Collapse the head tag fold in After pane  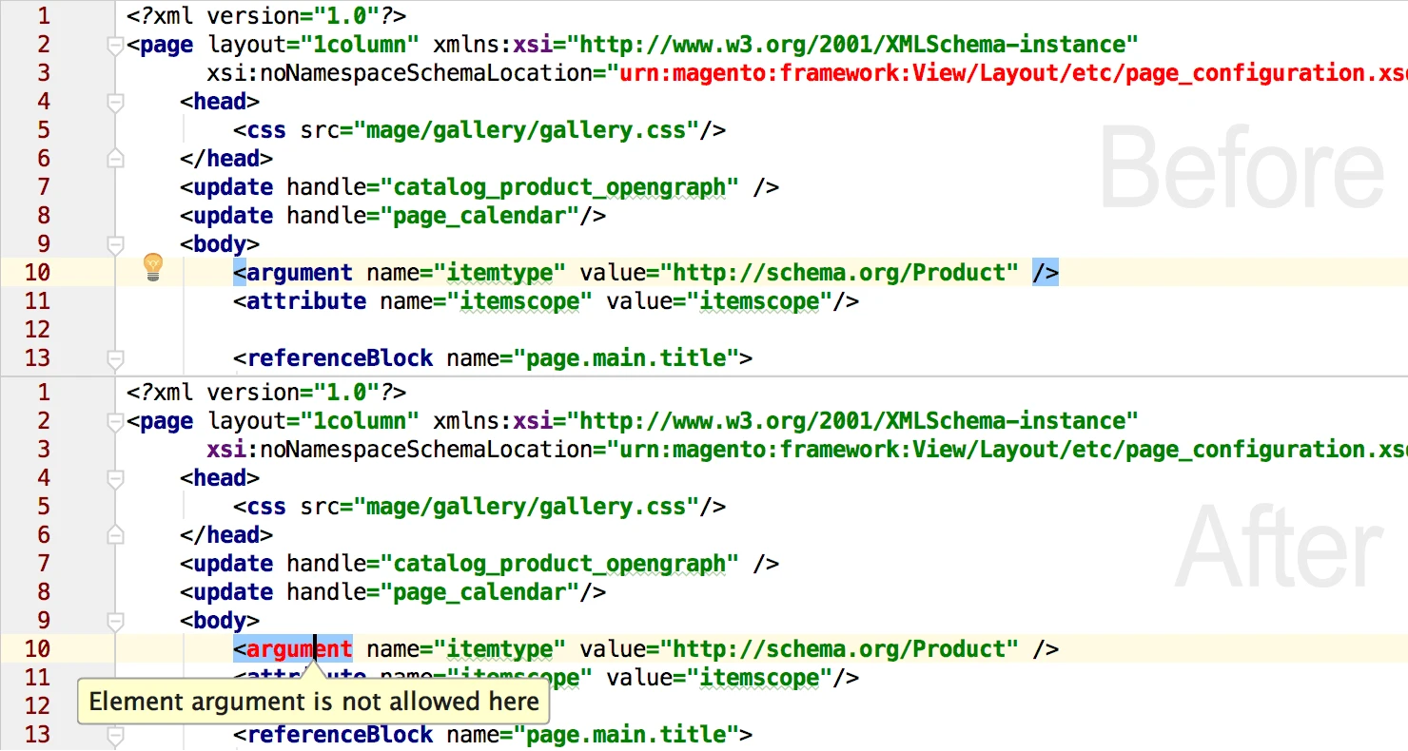[x=115, y=478]
